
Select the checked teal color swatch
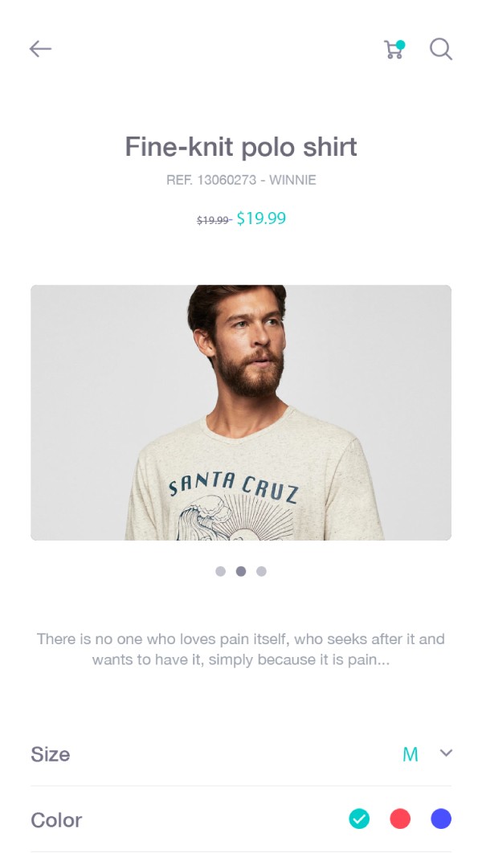[359, 818]
